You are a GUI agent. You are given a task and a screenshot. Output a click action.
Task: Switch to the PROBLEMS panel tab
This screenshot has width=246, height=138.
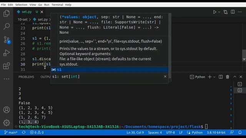coord(26,77)
